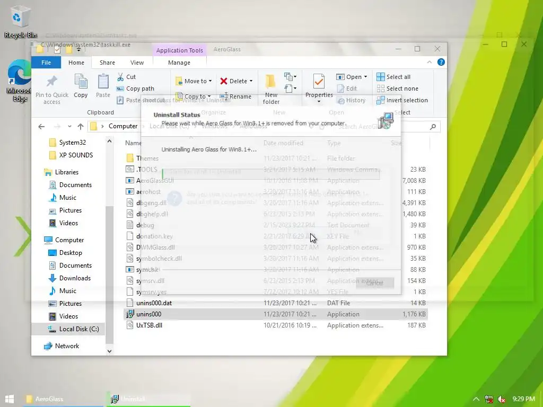The image size is (543, 407).
Task: Click the Edit button in ribbon
Action: (x=347, y=89)
